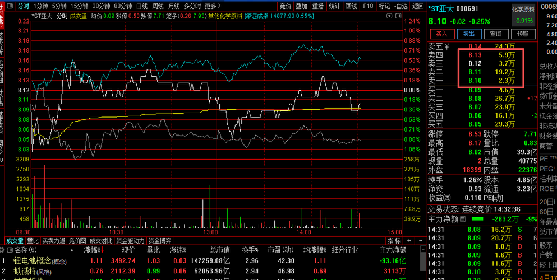The image size is (557, 280).
Task: Switch to 5分钟 chart period
Action: pyautogui.click(x=59, y=6)
